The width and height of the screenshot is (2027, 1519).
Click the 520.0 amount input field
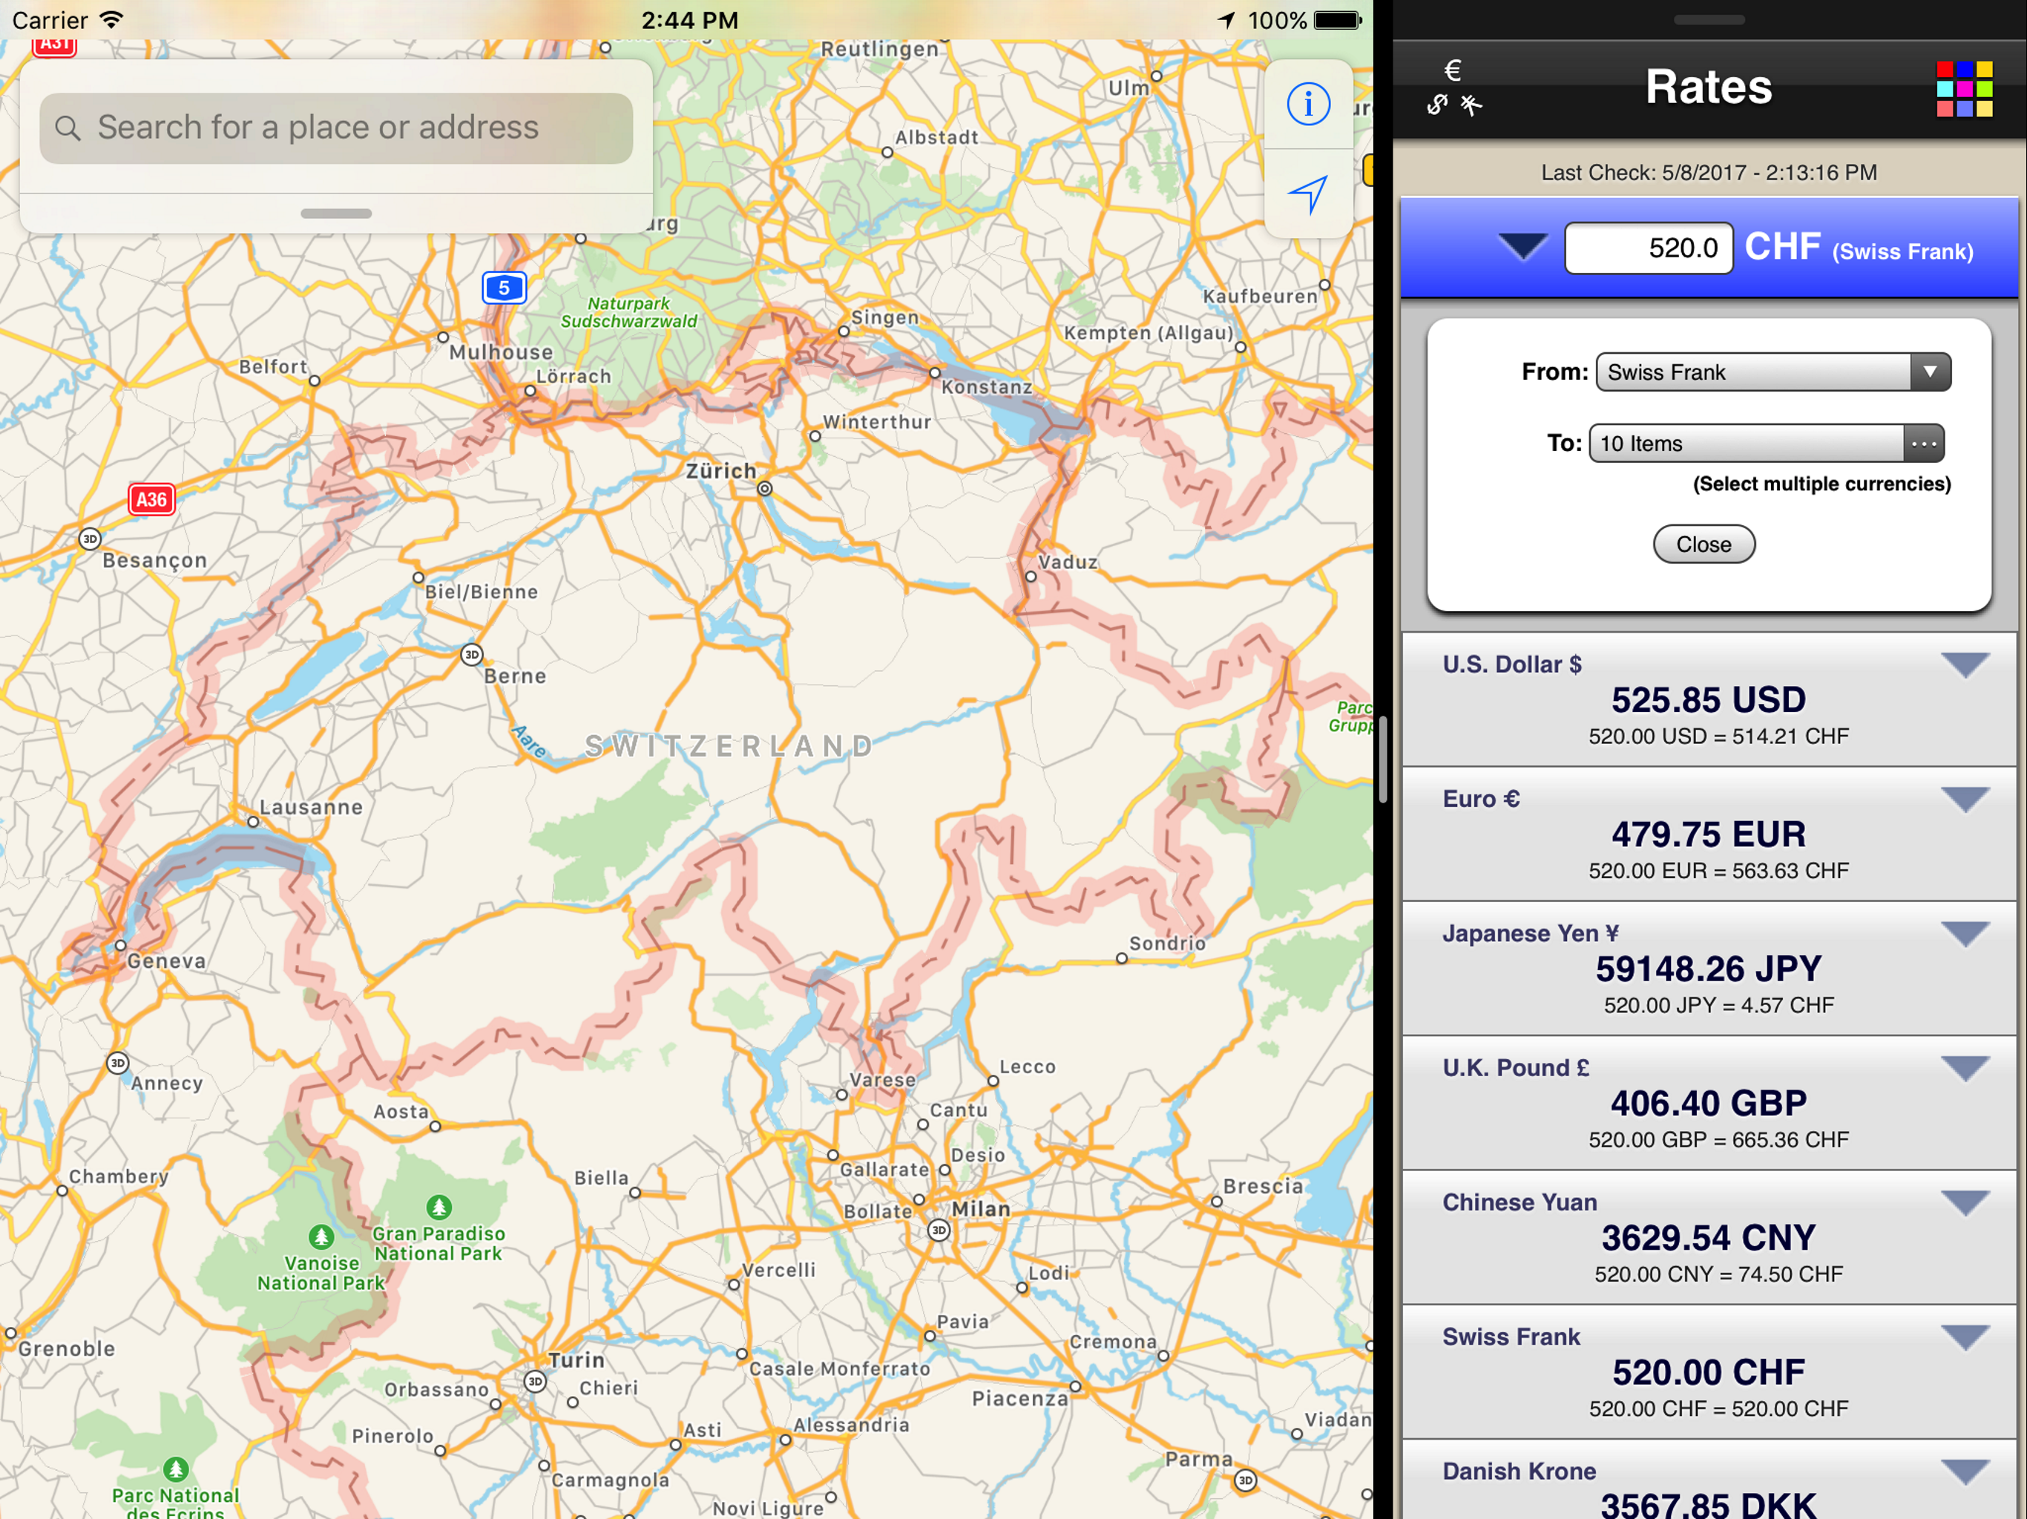pyautogui.click(x=1648, y=248)
